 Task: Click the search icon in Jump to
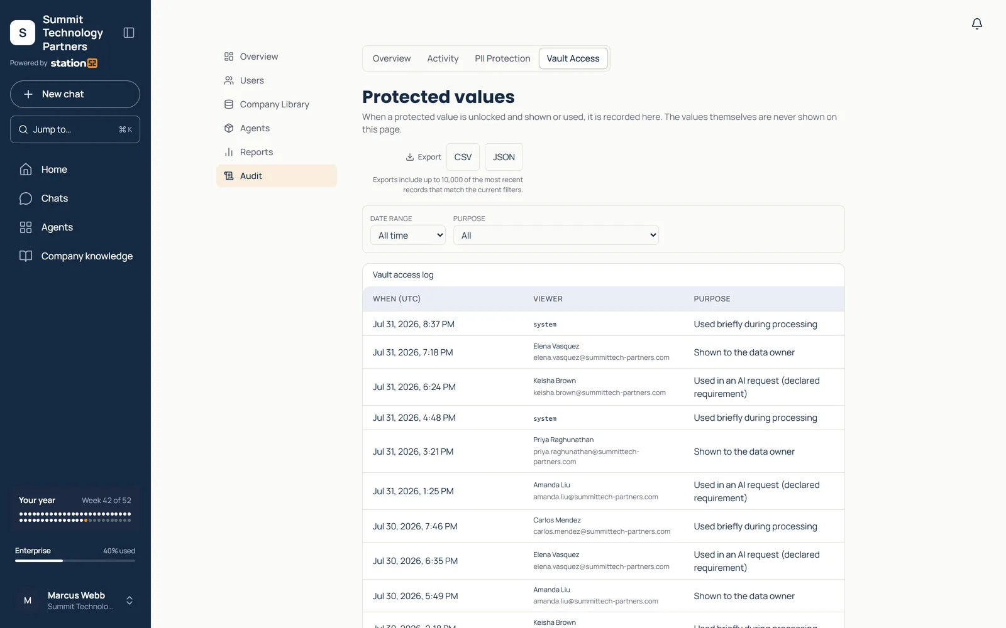tap(23, 129)
